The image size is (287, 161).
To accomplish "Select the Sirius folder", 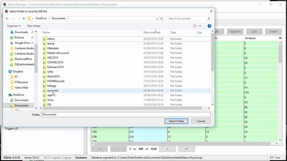I will click(50, 100).
